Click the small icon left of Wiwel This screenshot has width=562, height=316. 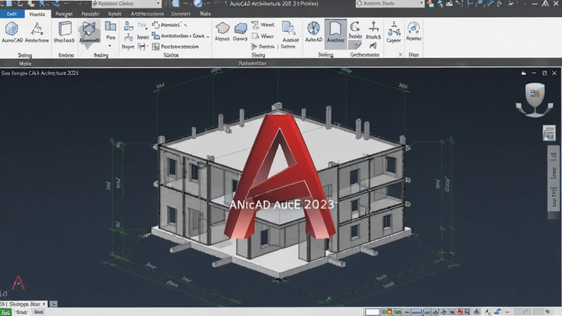tap(255, 25)
